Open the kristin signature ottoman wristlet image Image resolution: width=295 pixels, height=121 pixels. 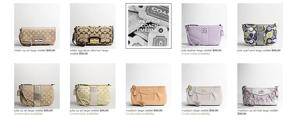click(x=93, y=26)
